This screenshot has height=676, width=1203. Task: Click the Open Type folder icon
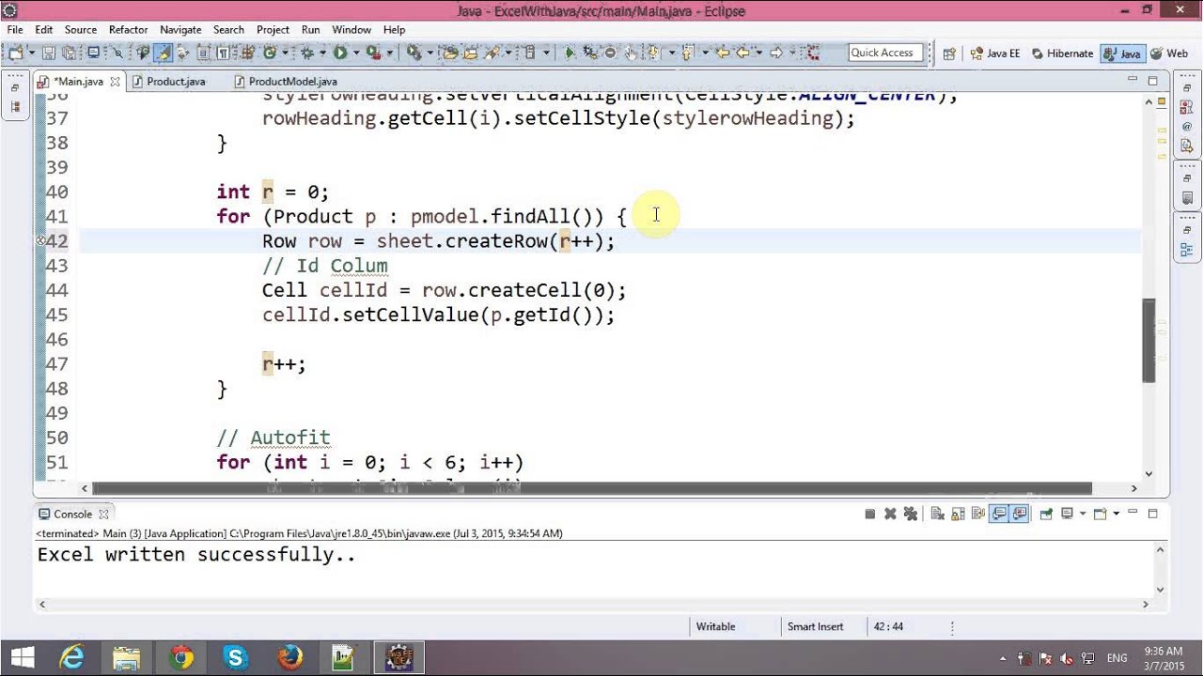451,53
